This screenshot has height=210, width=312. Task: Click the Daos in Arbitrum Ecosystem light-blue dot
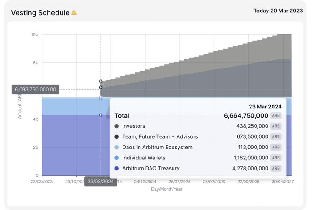coord(117,147)
